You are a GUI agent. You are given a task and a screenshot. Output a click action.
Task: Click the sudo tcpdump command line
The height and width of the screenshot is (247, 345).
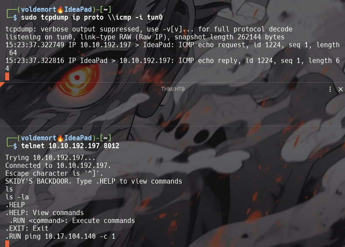coord(92,17)
